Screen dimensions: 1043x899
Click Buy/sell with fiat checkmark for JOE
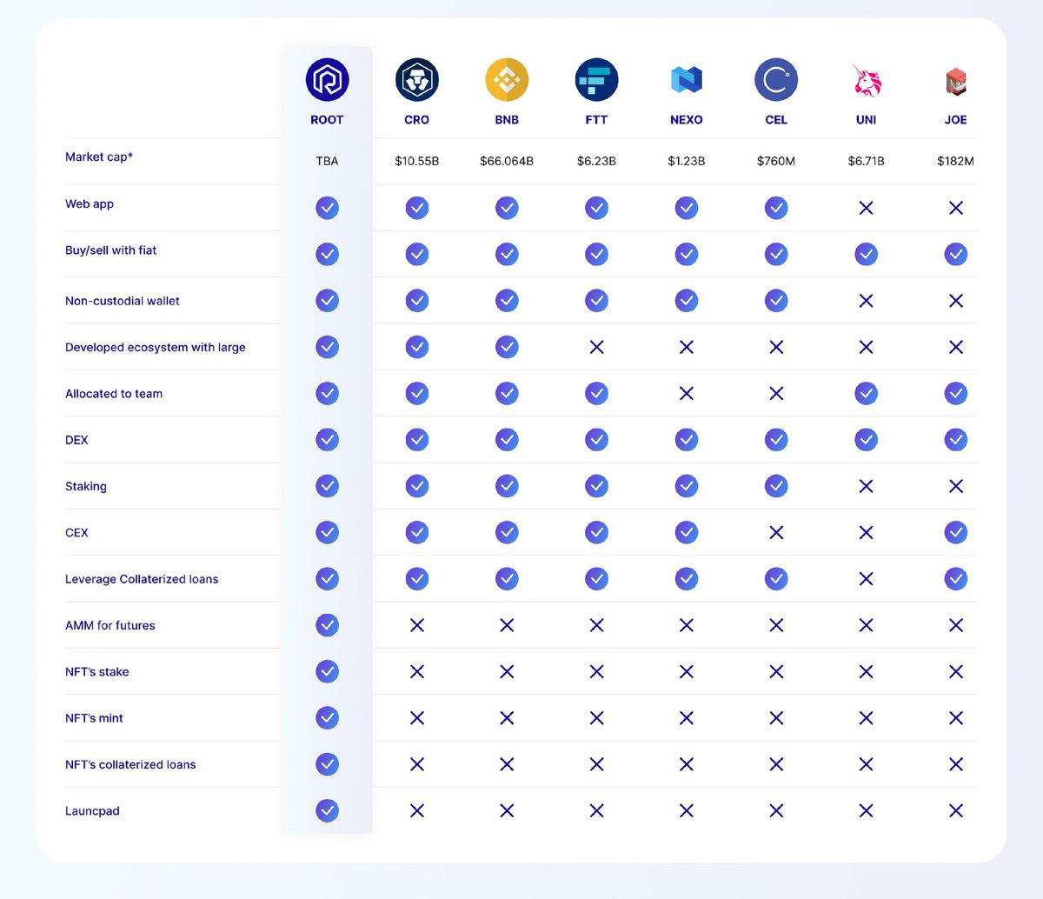pos(956,254)
